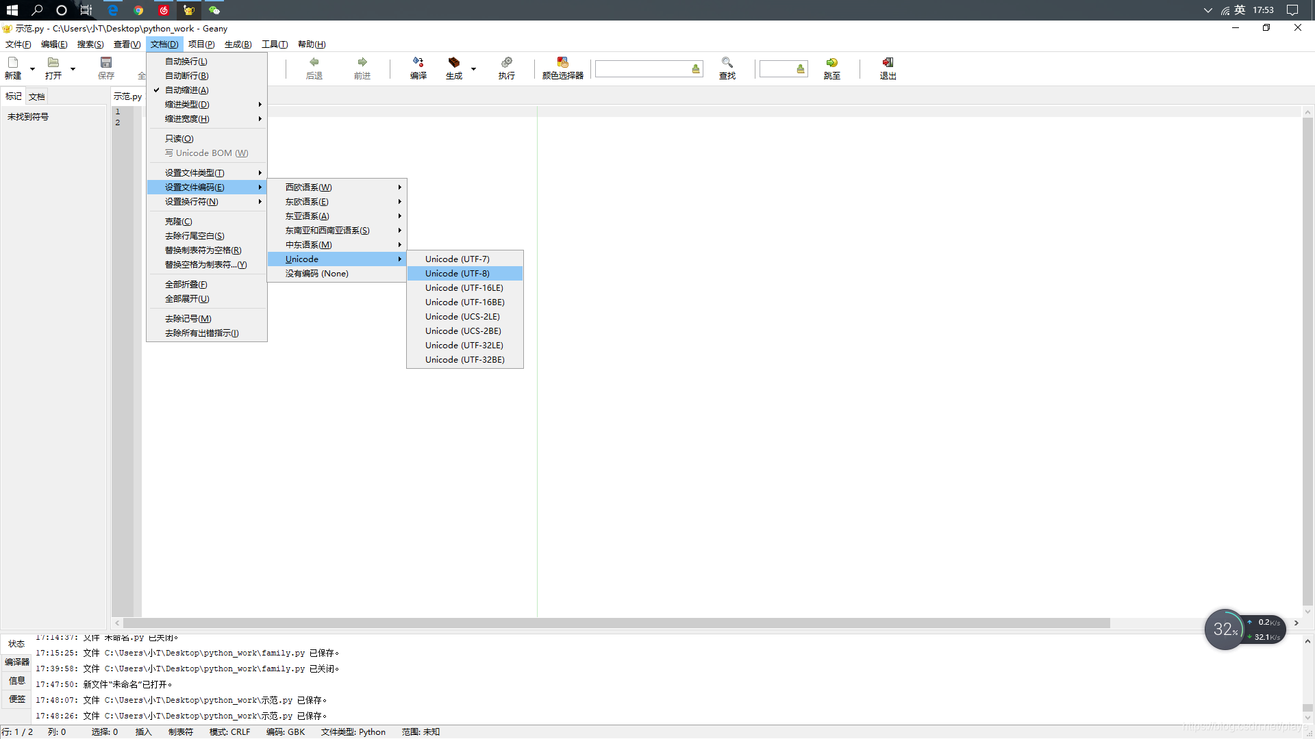Open Windows Start menu
The width and height of the screenshot is (1315, 739).
coord(12,10)
